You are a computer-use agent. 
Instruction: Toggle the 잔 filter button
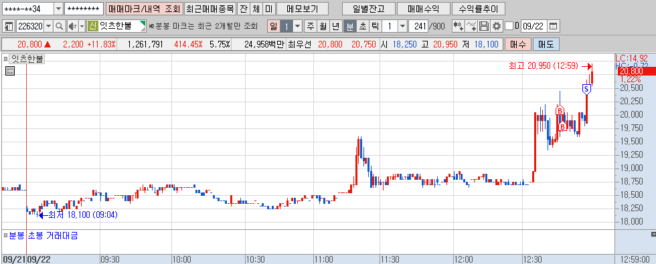tap(243, 9)
